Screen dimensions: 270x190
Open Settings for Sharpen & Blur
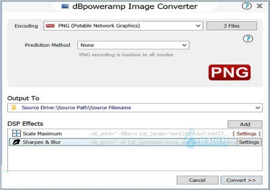249,142
